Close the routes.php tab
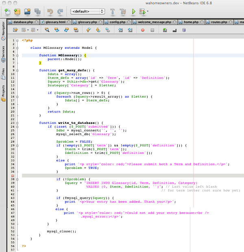244x252 pixels. 231,22
